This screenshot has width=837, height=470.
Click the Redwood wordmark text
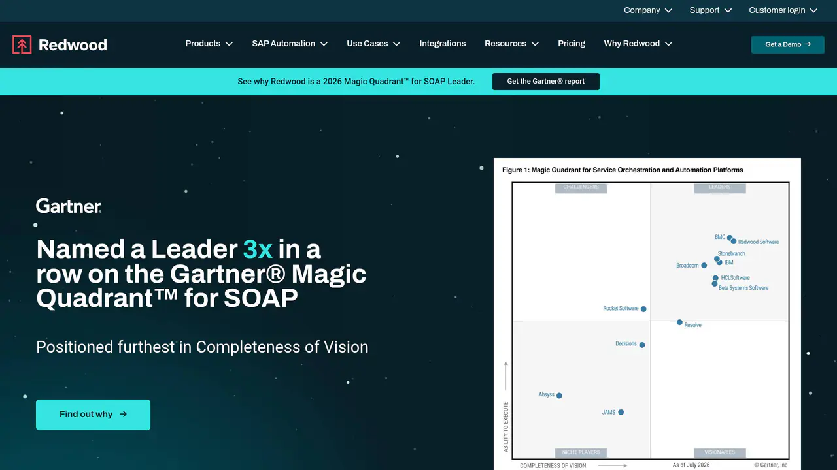[x=73, y=44]
